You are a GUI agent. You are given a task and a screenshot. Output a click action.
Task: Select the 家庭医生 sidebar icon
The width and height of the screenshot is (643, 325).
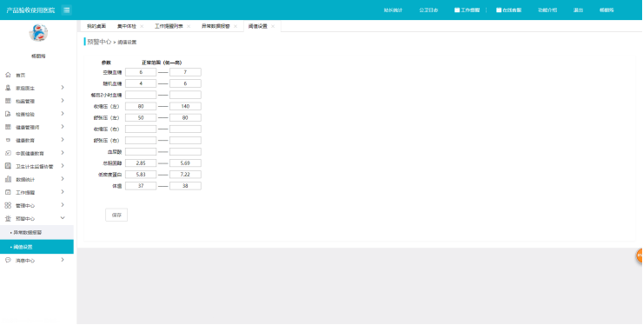coord(8,88)
